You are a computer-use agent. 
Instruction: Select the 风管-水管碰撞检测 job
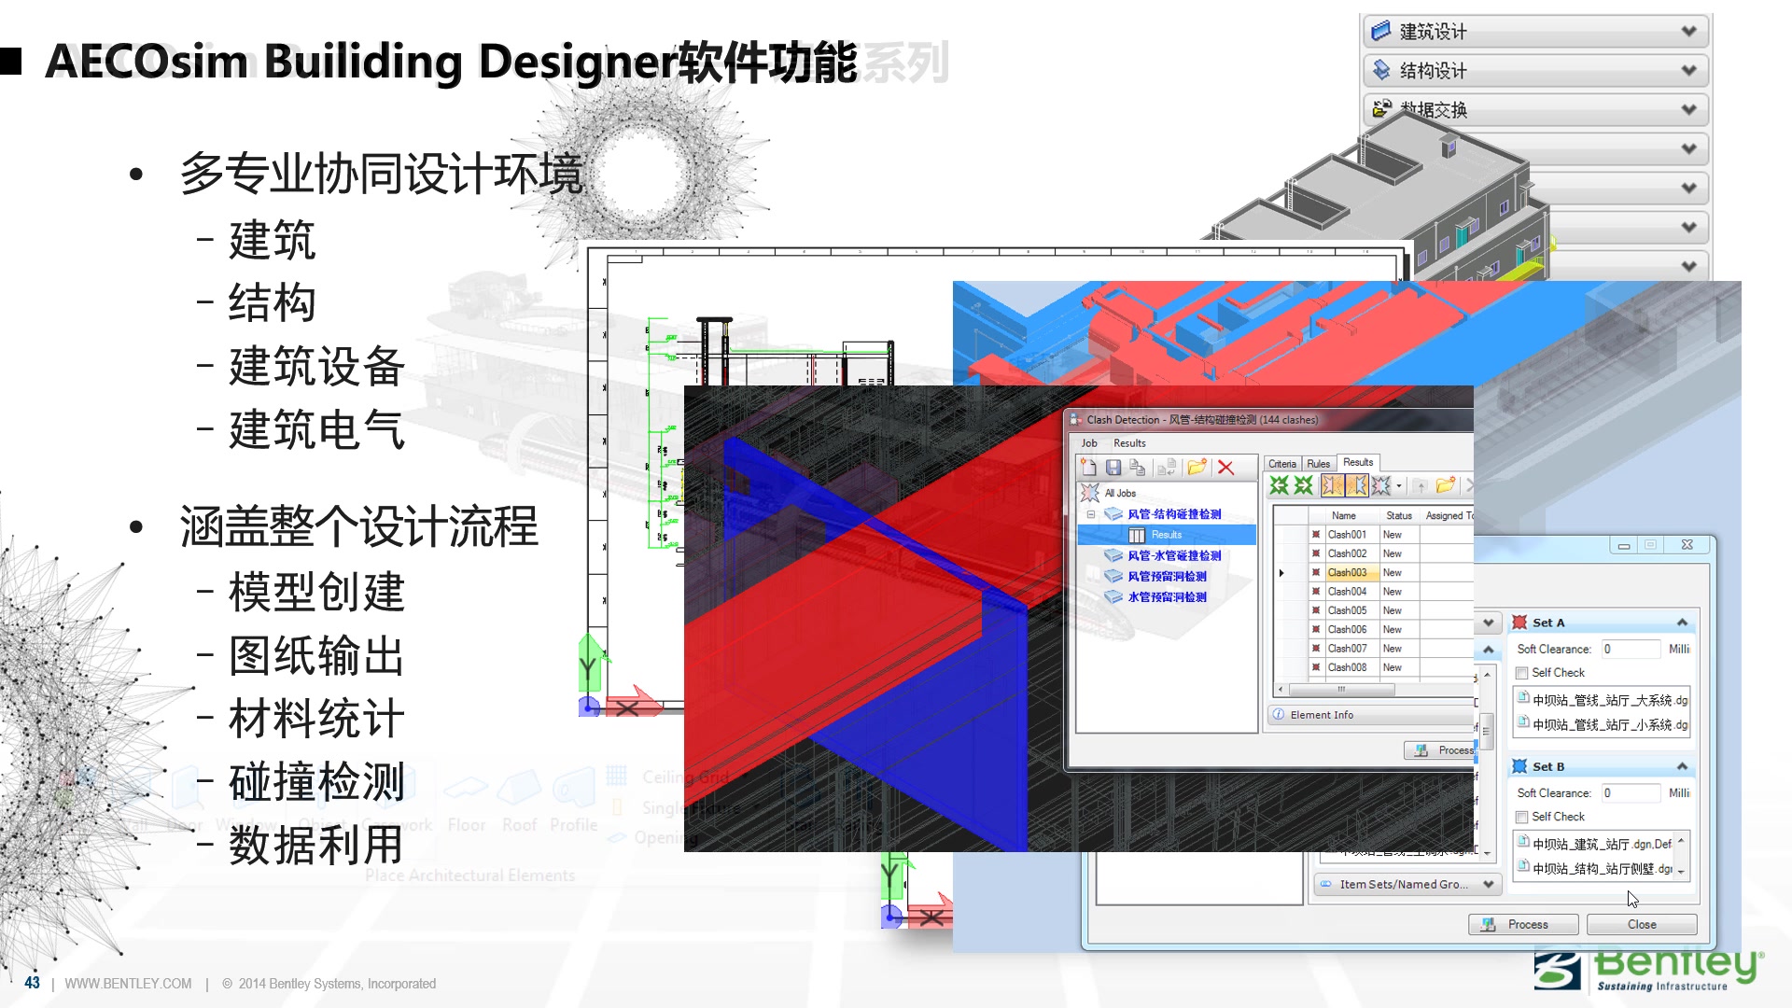pos(1174,555)
